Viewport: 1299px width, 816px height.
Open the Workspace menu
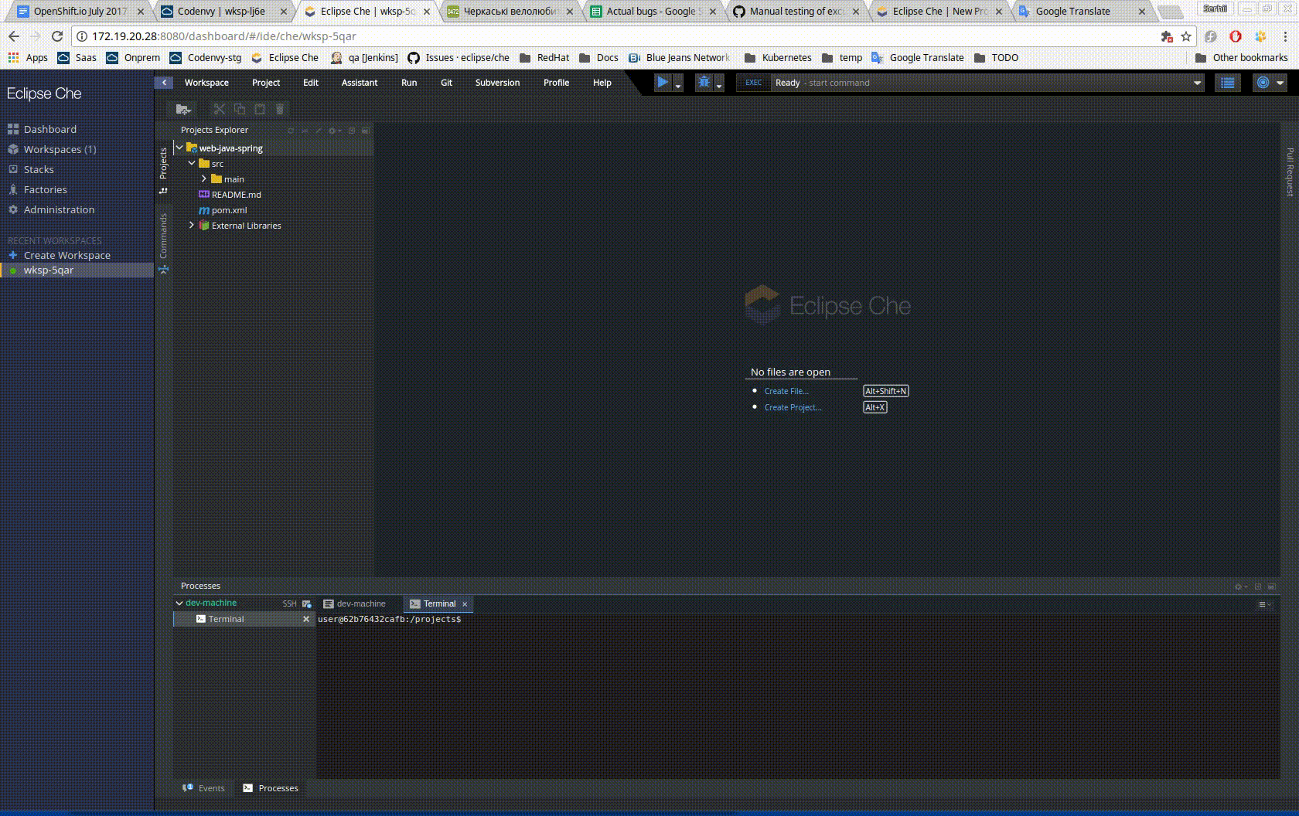[206, 83]
